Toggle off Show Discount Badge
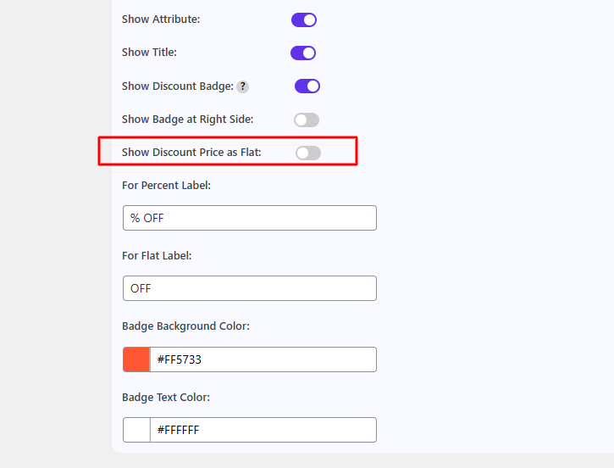Screen dimensions: 614x468 point(307,86)
